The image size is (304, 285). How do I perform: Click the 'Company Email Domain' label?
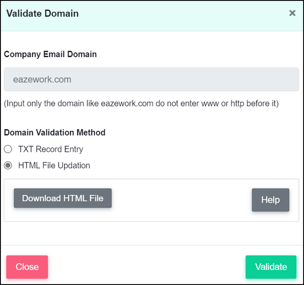click(50, 54)
